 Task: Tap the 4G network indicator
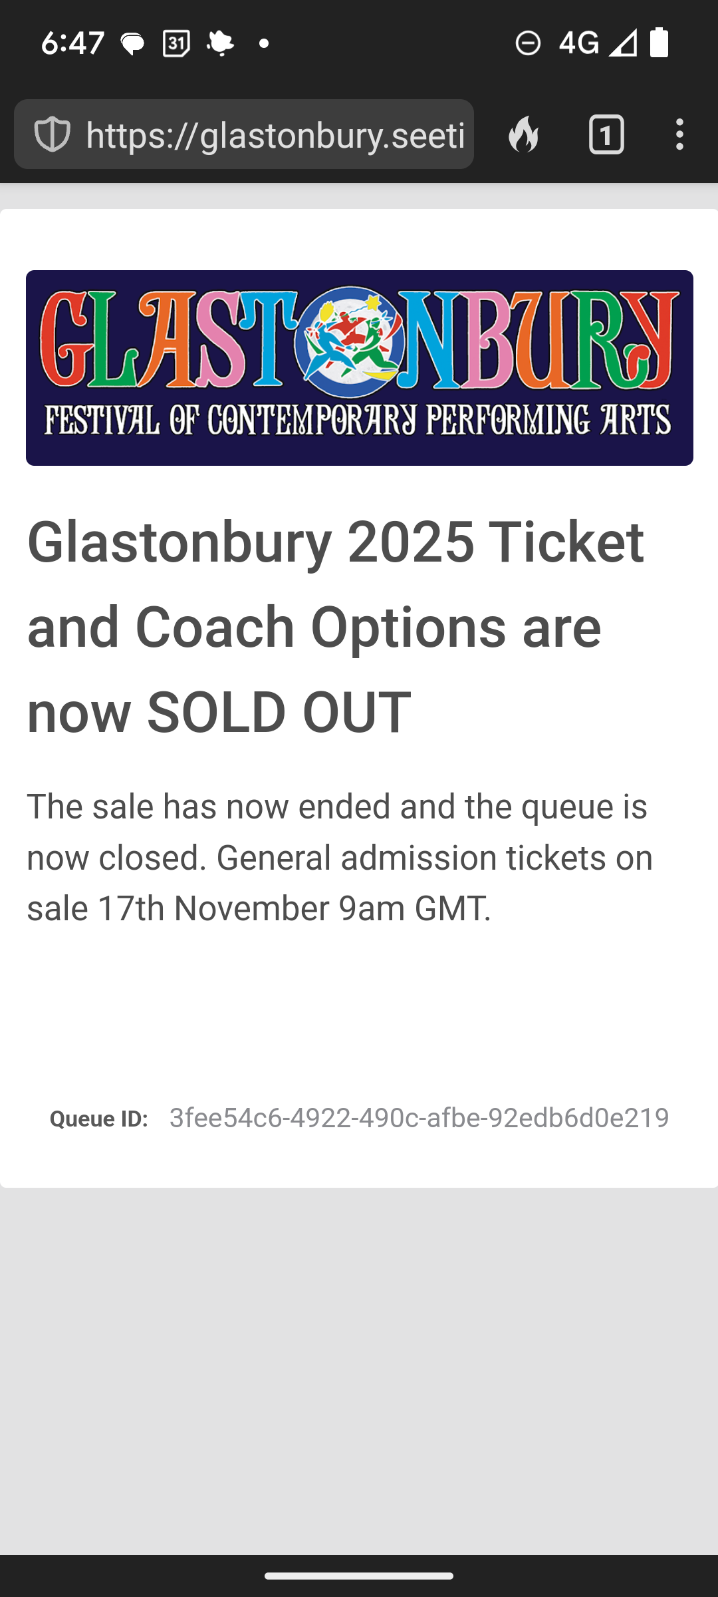pyautogui.click(x=578, y=43)
